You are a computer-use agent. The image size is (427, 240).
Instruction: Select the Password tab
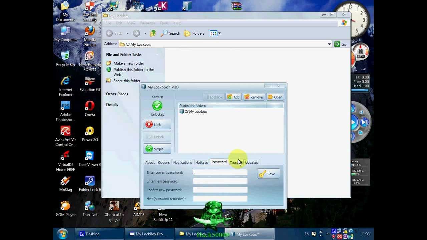point(219,162)
